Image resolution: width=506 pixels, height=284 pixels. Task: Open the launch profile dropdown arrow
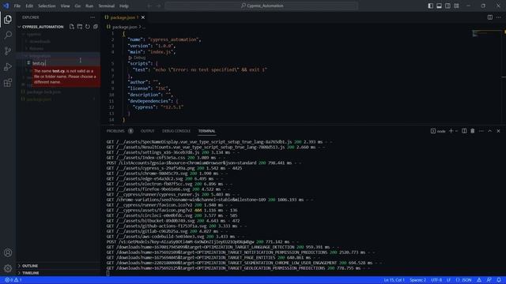(x=456, y=131)
